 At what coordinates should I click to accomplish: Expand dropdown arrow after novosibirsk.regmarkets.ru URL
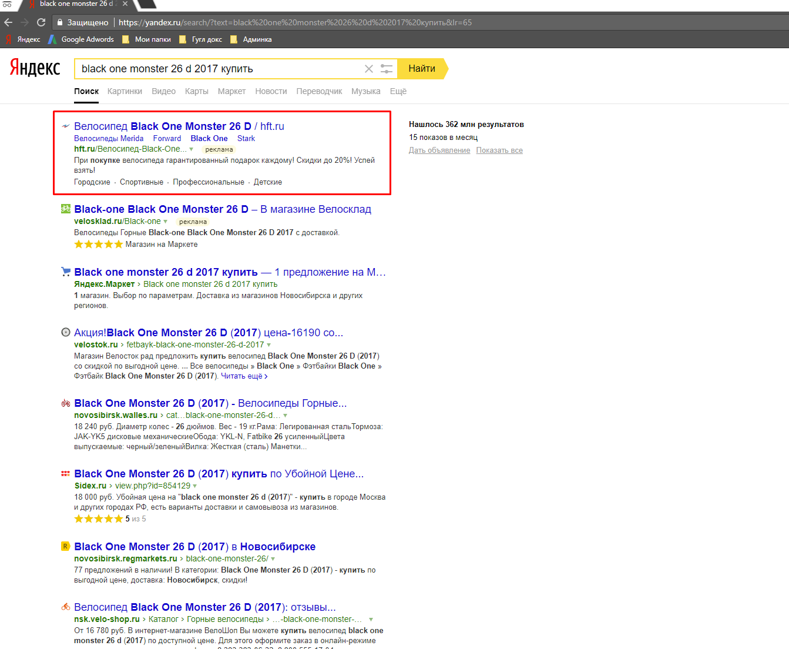click(x=273, y=559)
